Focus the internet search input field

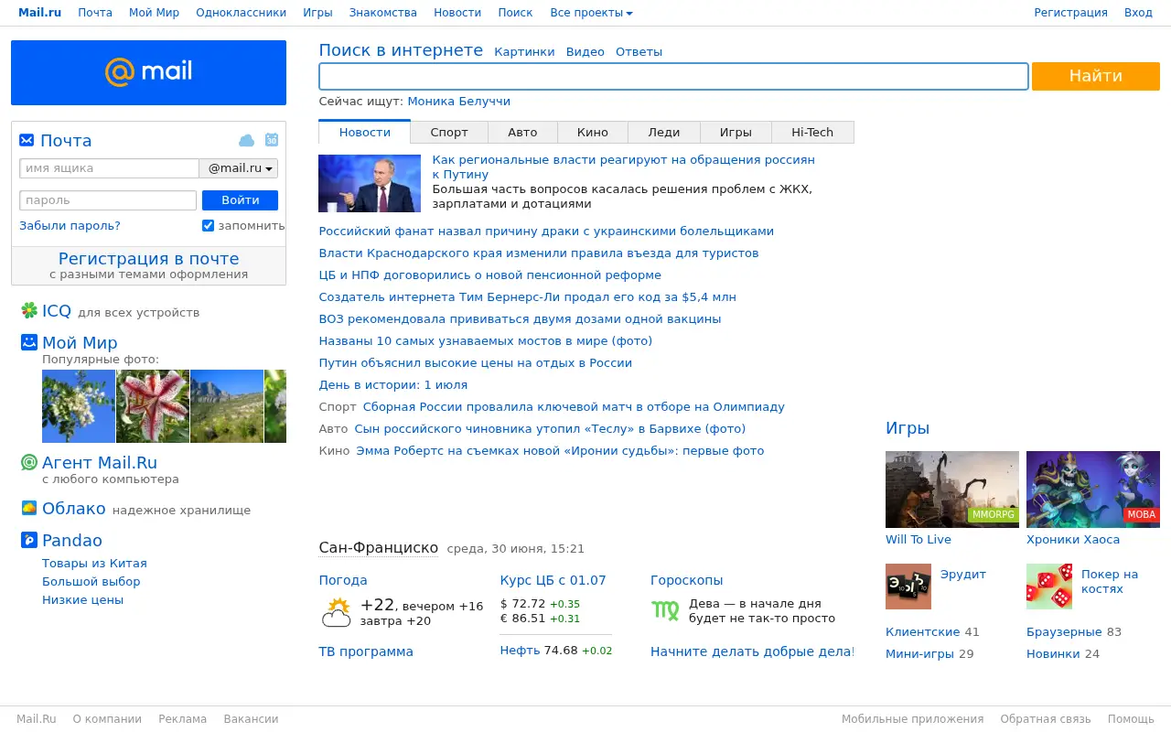673,76
